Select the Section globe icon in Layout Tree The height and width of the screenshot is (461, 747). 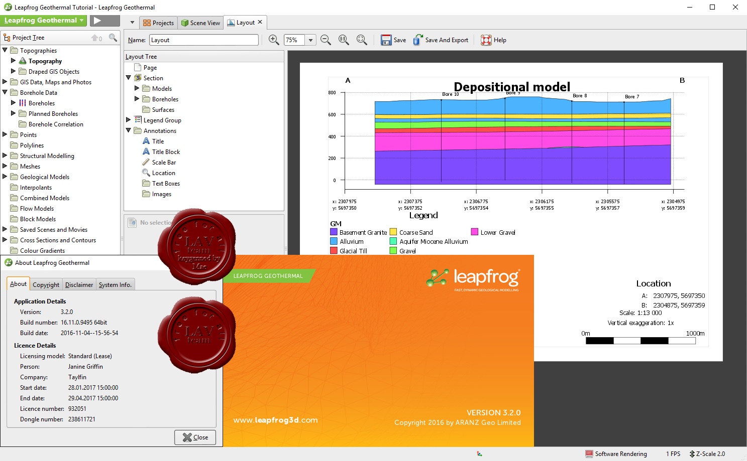138,78
